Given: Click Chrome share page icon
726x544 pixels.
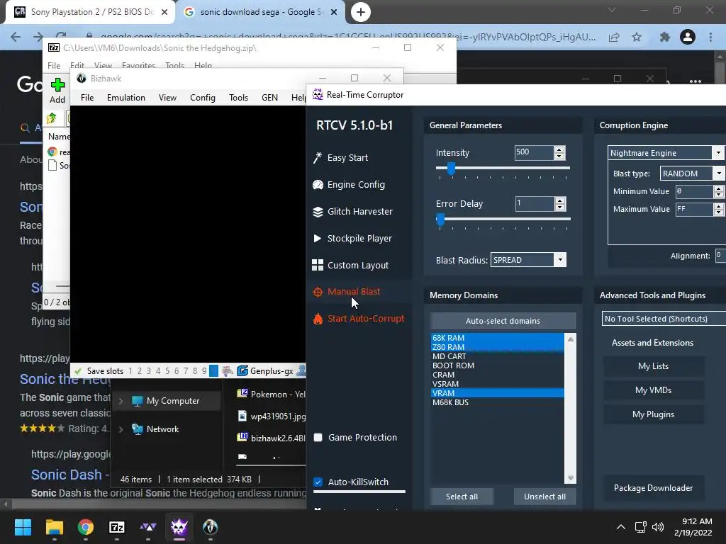Looking at the screenshot, I should [x=614, y=37].
